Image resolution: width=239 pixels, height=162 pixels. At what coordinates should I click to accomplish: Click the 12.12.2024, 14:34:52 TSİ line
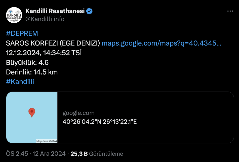pos(44,53)
